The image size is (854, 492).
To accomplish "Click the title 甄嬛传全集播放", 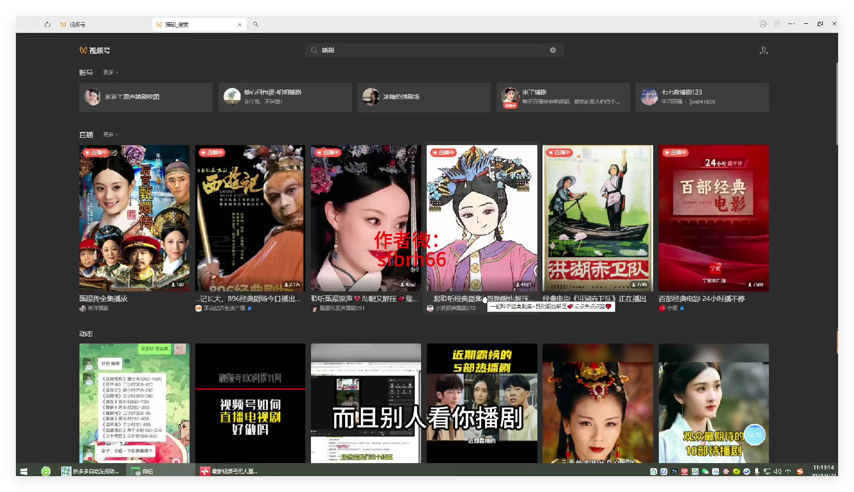I will pyautogui.click(x=103, y=299).
